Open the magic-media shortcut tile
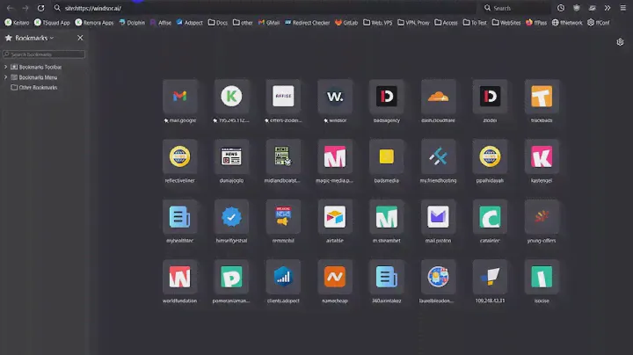The height and width of the screenshot is (355, 633). tap(334, 156)
